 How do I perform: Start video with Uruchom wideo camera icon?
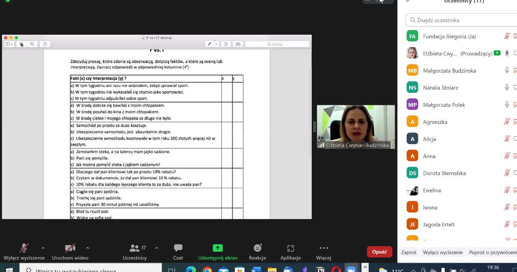coord(70,248)
